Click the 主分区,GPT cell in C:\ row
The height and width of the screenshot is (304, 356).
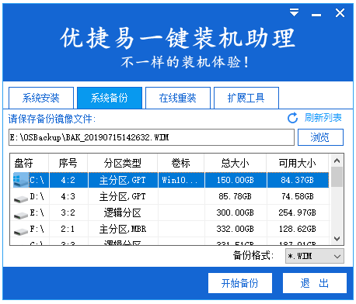pyautogui.click(x=123, y=180)
